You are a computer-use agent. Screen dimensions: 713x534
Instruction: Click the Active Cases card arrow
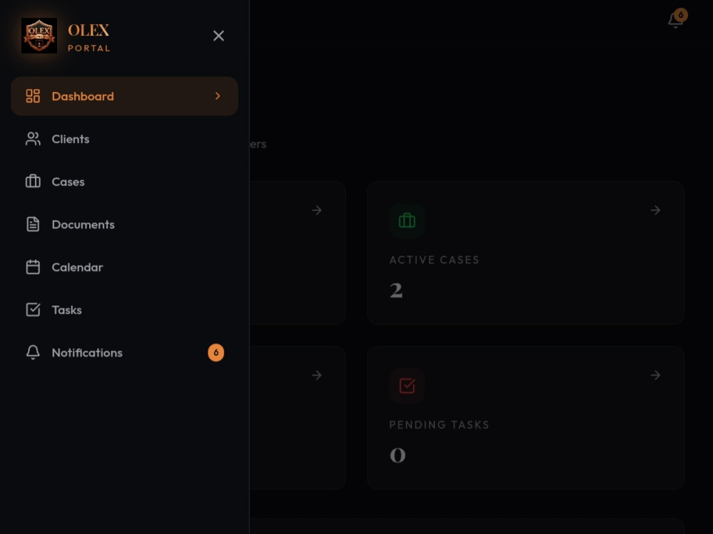pyautogui.click(x=655, y=210)
